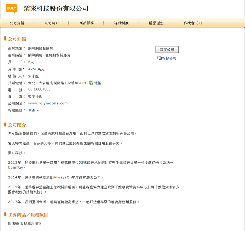Click the fax value 暫不提供
245x231 pixels.
[35, 97]
